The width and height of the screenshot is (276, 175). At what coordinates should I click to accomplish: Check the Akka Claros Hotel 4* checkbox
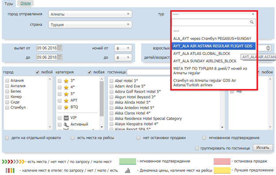[x=111, y=113]
